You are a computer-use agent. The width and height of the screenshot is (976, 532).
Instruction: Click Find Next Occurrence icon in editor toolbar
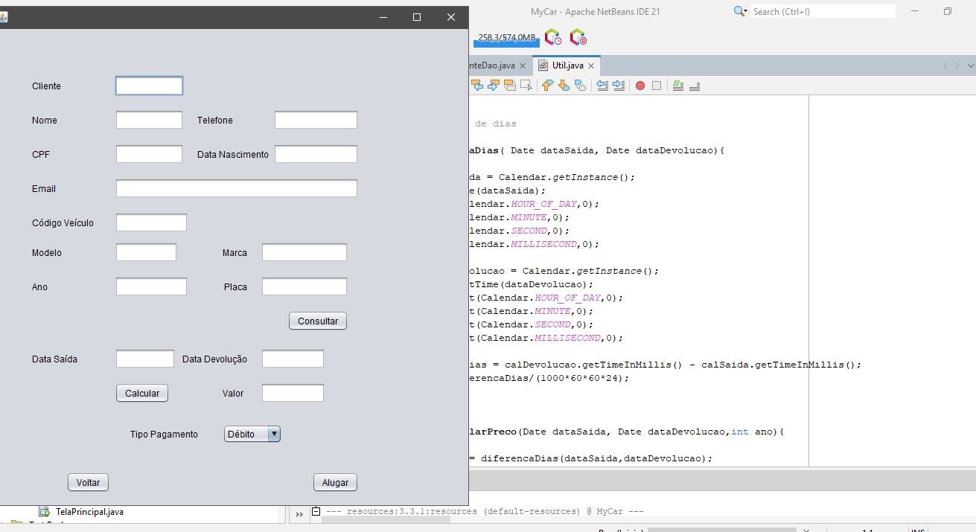[493, 86]
